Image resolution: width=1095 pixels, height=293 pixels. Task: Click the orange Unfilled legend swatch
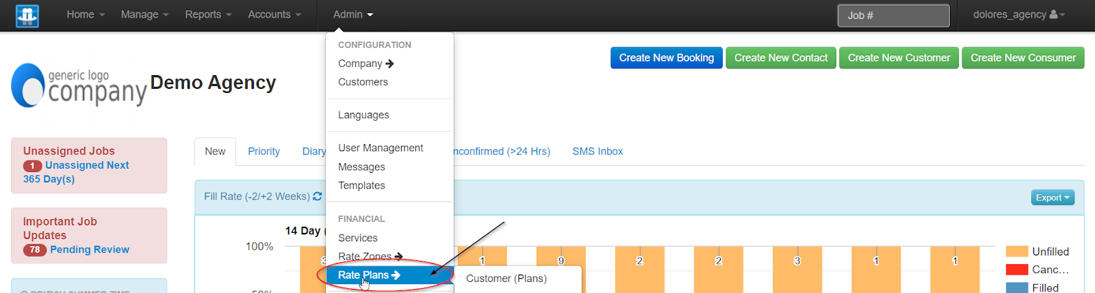(x=1017, y=251)
